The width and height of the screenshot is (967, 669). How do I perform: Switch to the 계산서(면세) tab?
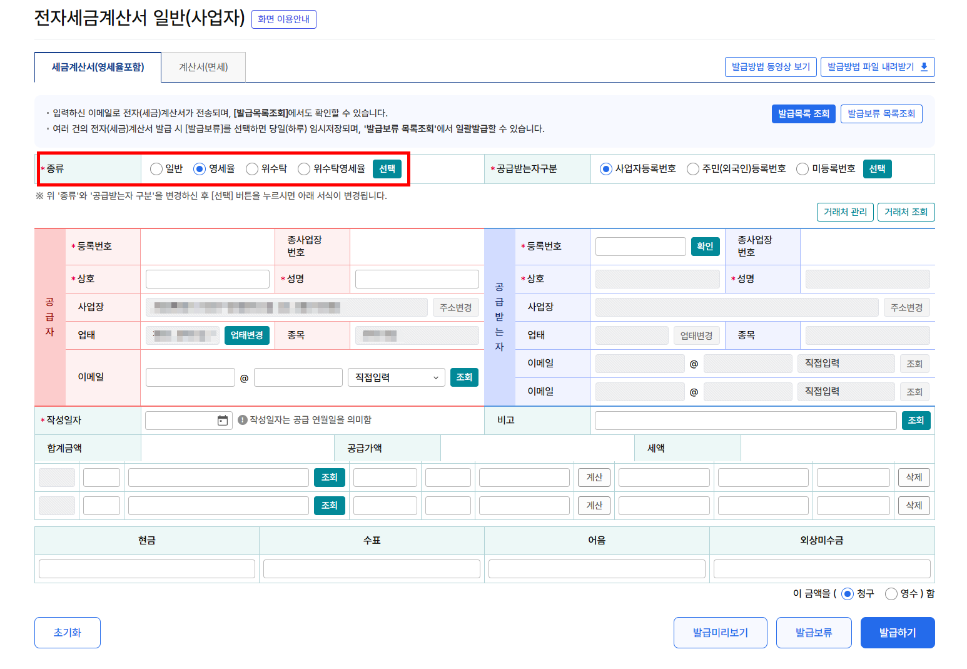point(203,67)
